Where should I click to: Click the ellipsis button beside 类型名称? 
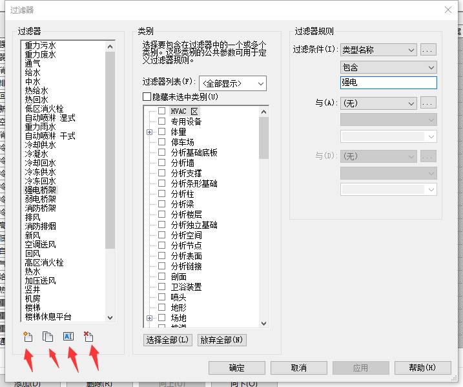(x=428, y=50)
